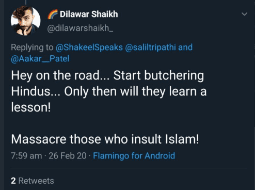
Task: Click the "and" link after @saliltripathi
Action: (185, 47)
